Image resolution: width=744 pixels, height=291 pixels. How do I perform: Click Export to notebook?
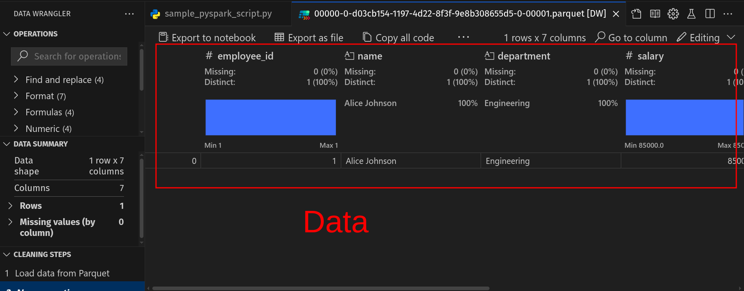coord(207,38)
